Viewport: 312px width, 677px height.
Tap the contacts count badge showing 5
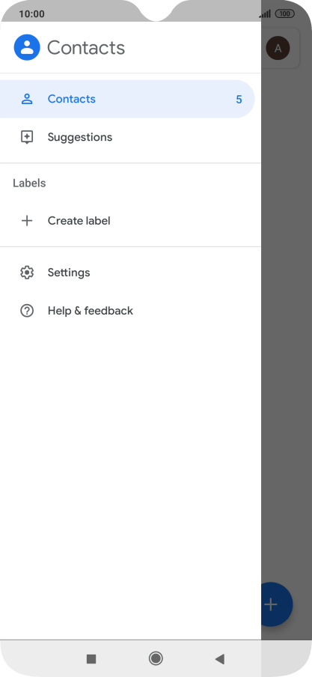[x=239, y=100]
